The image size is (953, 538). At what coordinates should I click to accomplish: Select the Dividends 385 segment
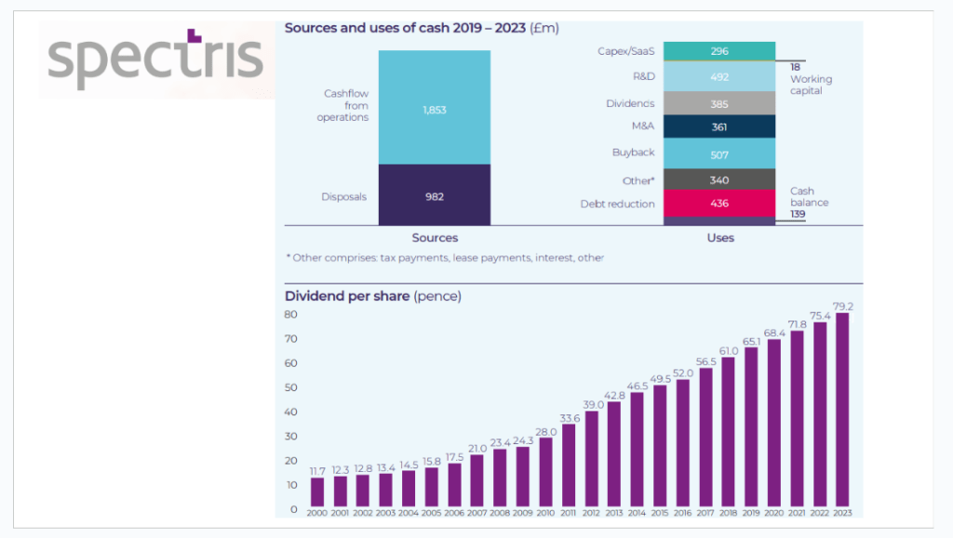[719, 103]
